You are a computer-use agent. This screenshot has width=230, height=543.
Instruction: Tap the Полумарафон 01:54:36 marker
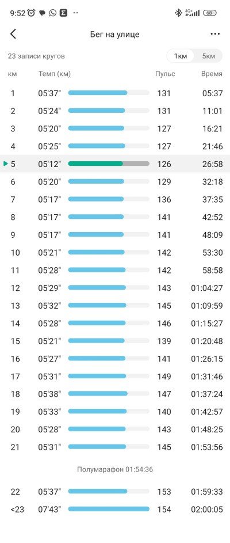(115, 470)
